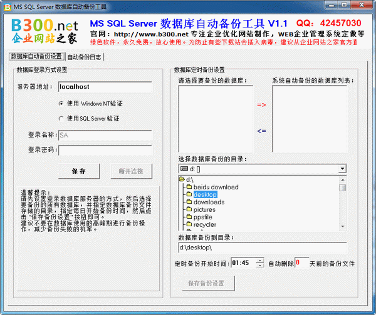Minimize the backup tool window
This screenshot has height=315, width=376.
(332, 4)
